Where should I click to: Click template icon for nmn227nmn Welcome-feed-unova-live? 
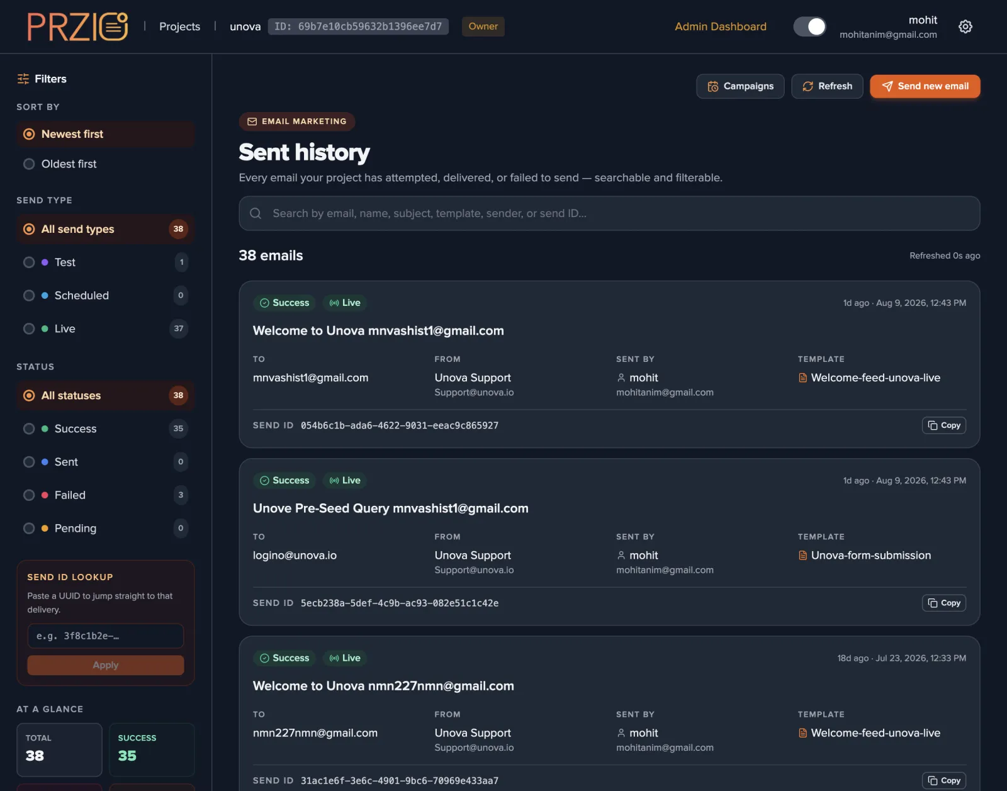(x=802, y=732)
